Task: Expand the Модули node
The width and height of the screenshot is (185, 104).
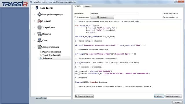Action: [x=35, y=21]
